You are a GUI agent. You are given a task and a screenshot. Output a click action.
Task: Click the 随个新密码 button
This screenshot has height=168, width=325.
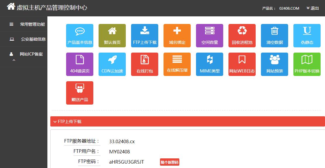170,162
